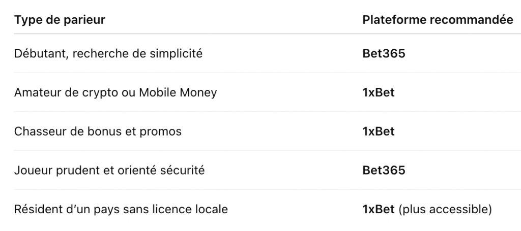Click the words 'Mobile Money'
Screen dimensions: 521x231
pyautogui.click(x=178, y=92)
